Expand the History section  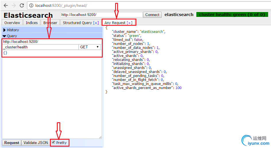click(52, 30)
